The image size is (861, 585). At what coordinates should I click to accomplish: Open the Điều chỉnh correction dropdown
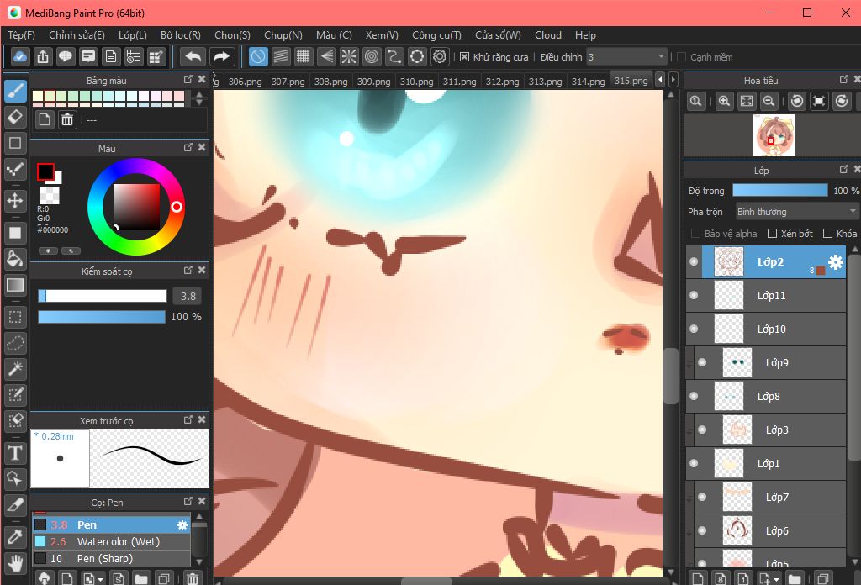(x=626, y=57)
